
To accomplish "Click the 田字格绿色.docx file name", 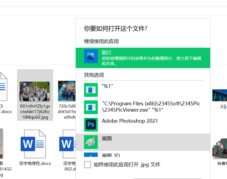I will [x=35, y=163].
